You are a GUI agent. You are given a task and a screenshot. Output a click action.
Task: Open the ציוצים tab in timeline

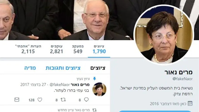[98, 68]
